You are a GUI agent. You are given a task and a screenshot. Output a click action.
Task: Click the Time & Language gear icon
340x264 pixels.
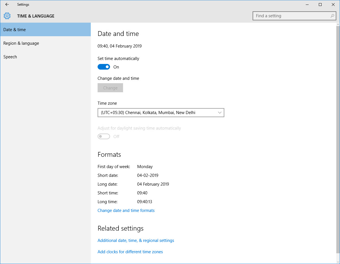coord(7,16)
